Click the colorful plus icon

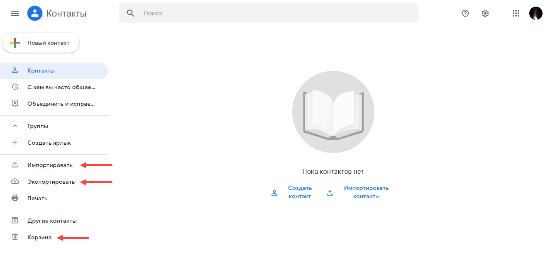tap(15, 43)
